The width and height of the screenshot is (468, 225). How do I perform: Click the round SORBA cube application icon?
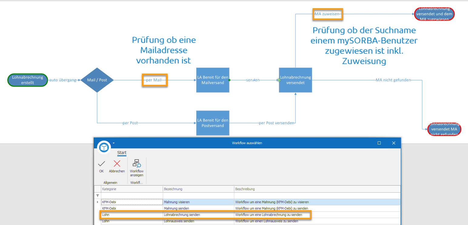point(104,147)
